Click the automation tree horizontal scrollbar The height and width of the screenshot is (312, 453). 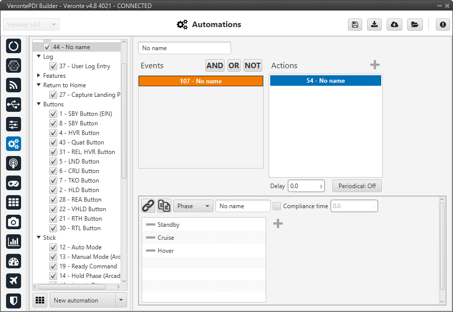72,287
